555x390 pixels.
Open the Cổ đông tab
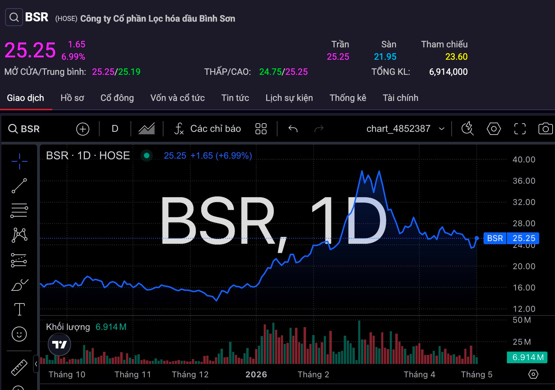[117, 98]
